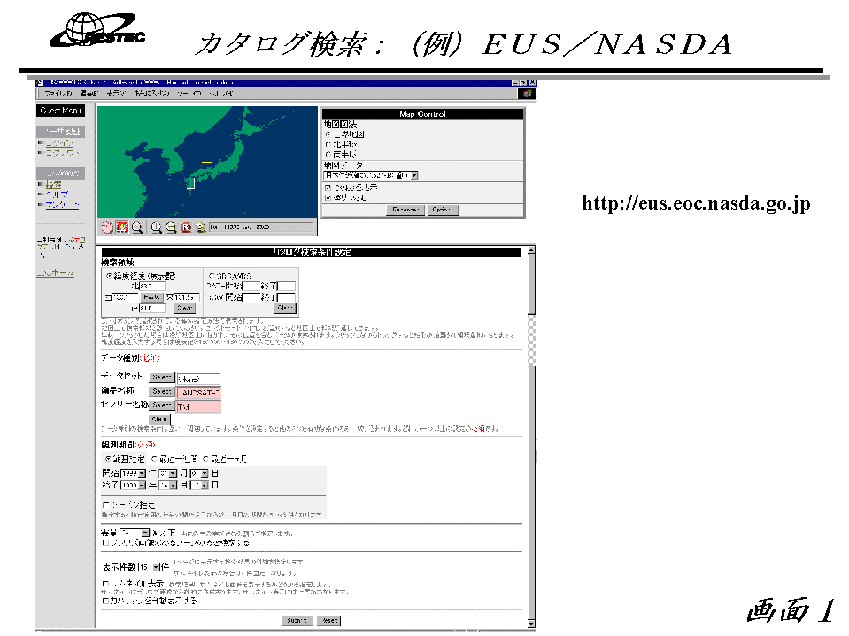
Task: Select the southern hemisphere (南半球) projection radio
Action: click(328, 155)
